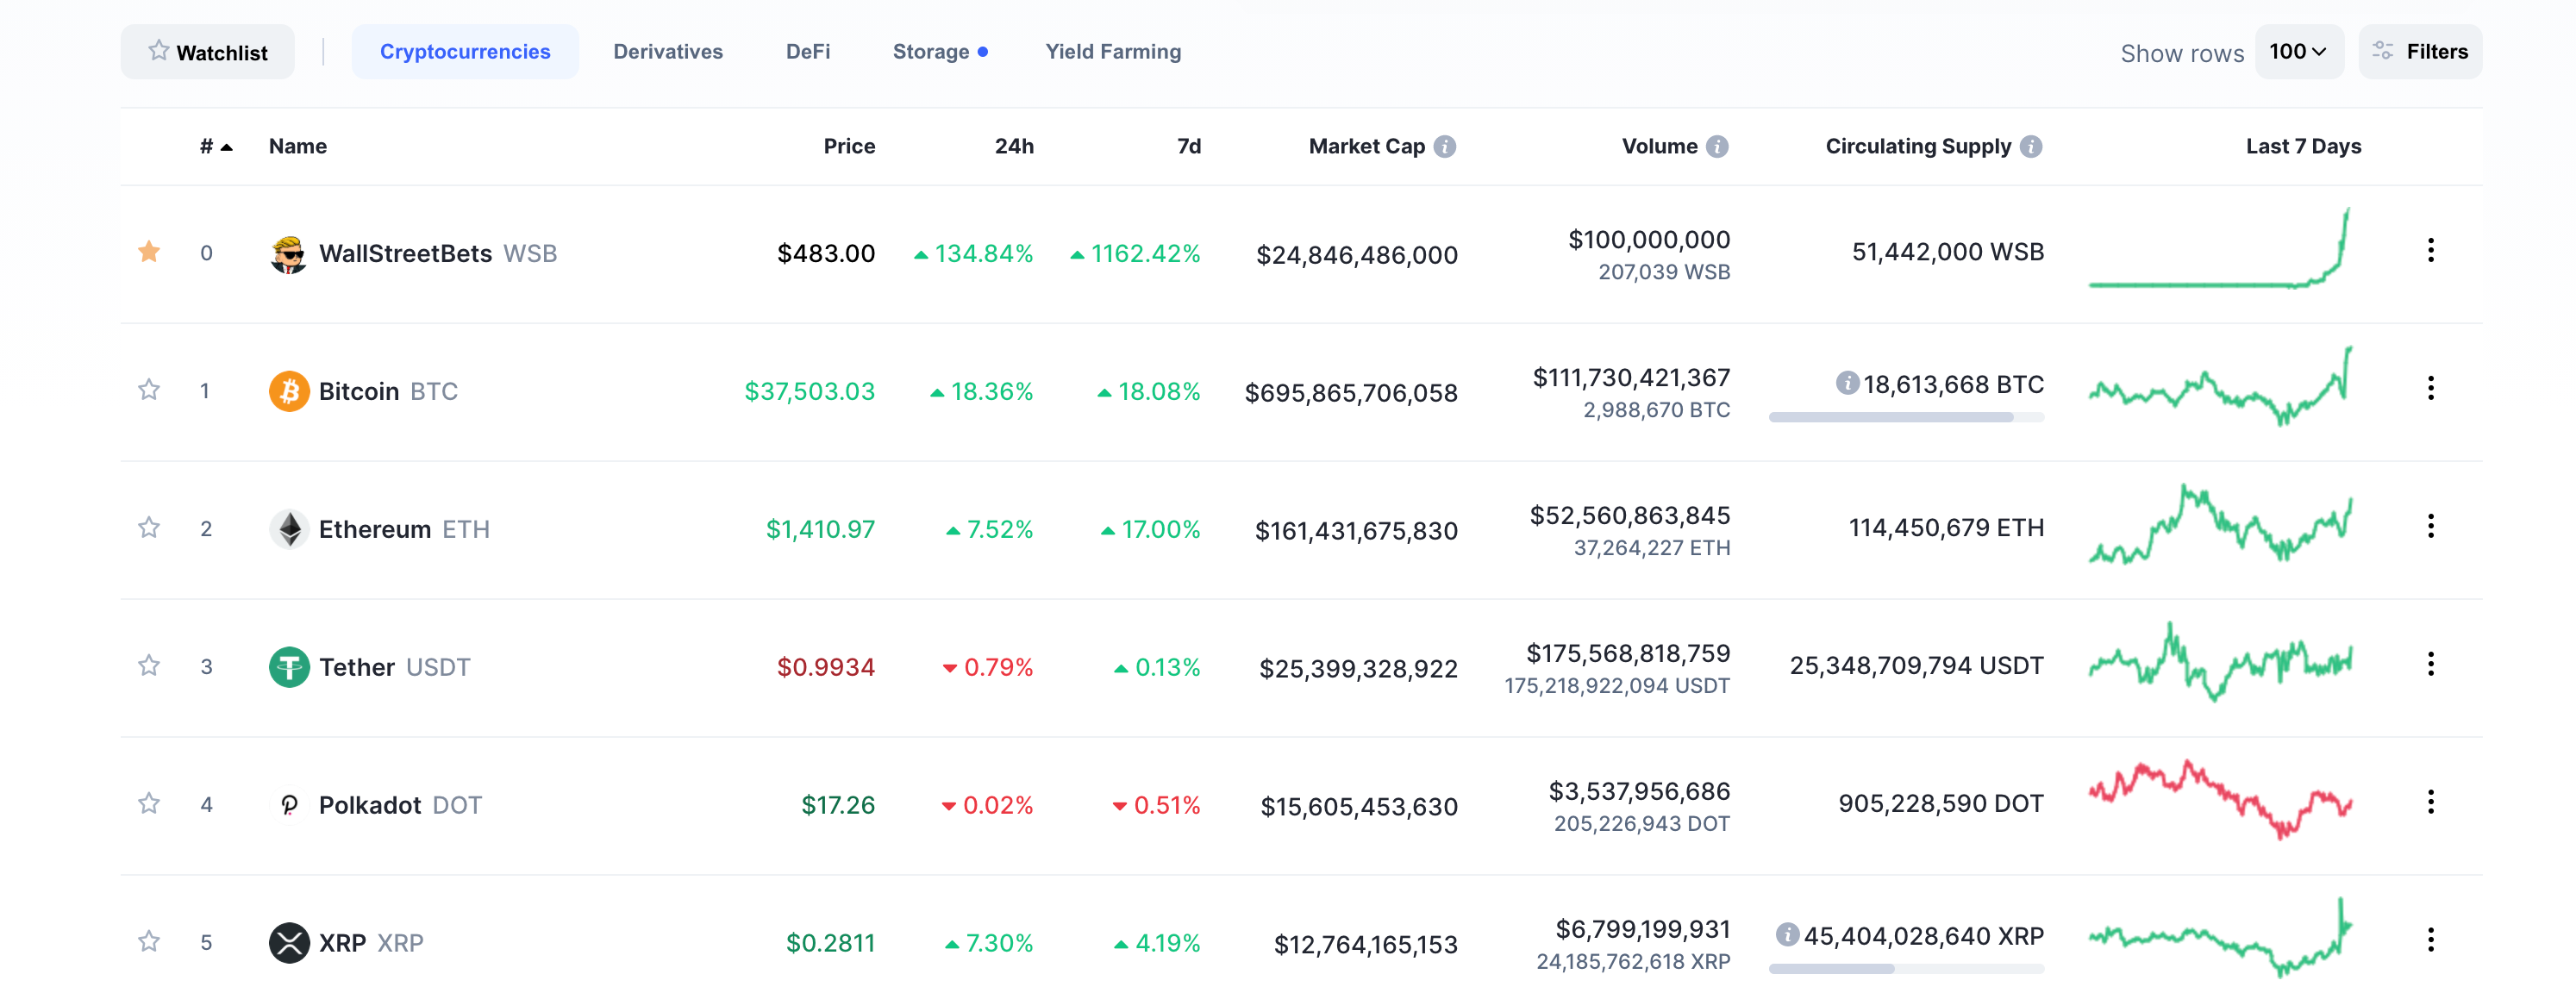
Task: Click the Bitcoin coin logo
Action: 289,392
